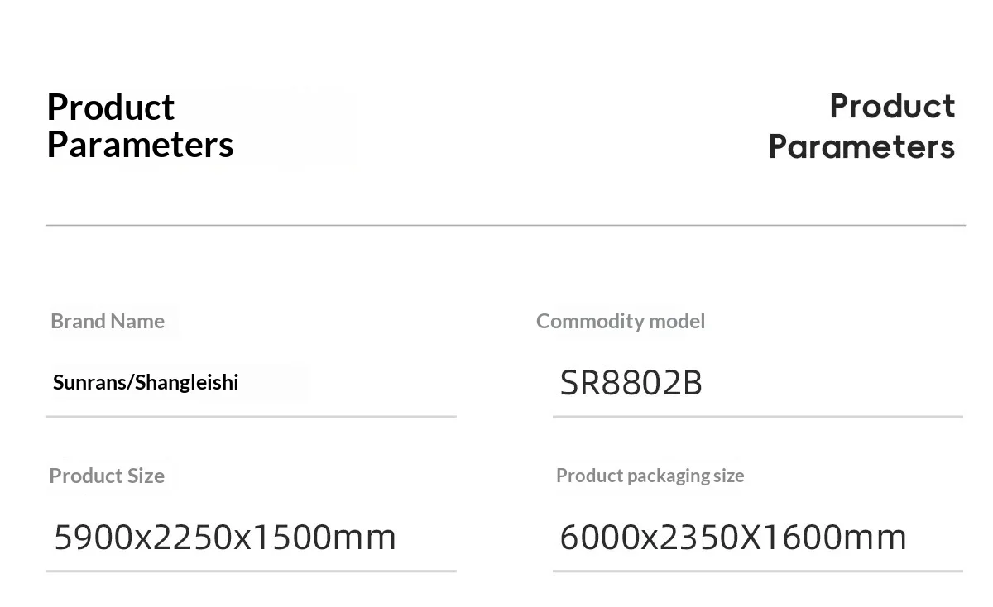The image size is (993, 607).
Task: Click the Product packaging size label
Action: tap(650, 476)
